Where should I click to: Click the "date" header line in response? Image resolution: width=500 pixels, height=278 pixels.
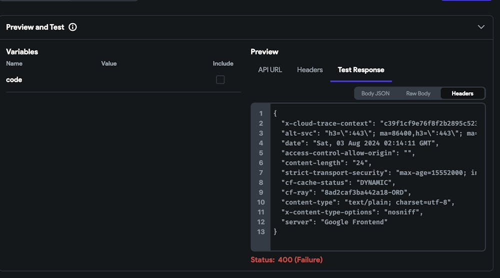[x=360, y=143]
